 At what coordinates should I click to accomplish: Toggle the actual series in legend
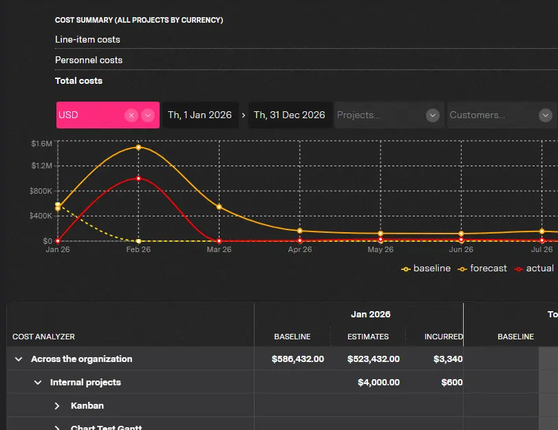[534, 269]
